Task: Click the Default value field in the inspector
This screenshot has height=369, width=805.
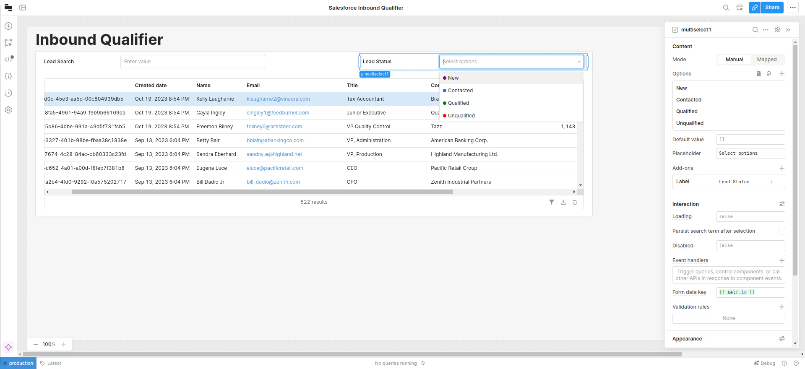Action: (750, 140)
